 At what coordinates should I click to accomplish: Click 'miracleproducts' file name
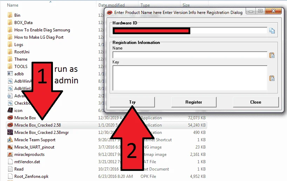click(29, 154)
